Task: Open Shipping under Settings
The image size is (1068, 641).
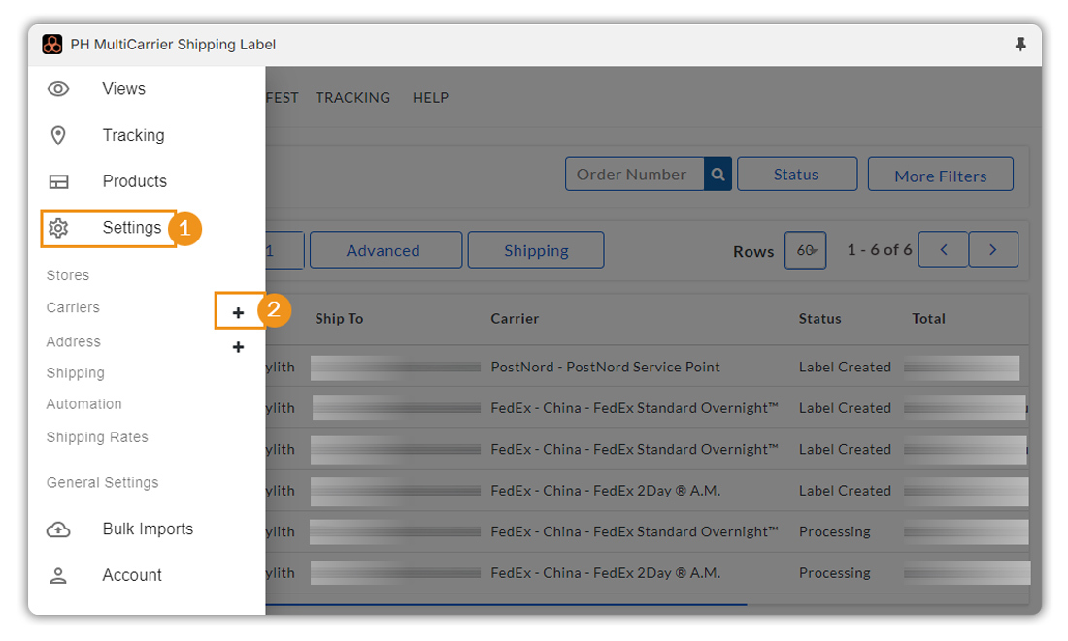Action: click(76, 373)
